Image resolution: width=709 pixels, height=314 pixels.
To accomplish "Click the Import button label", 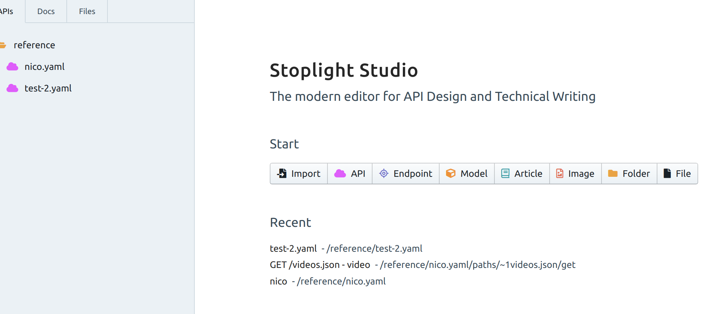I will [x=306, y=174].
